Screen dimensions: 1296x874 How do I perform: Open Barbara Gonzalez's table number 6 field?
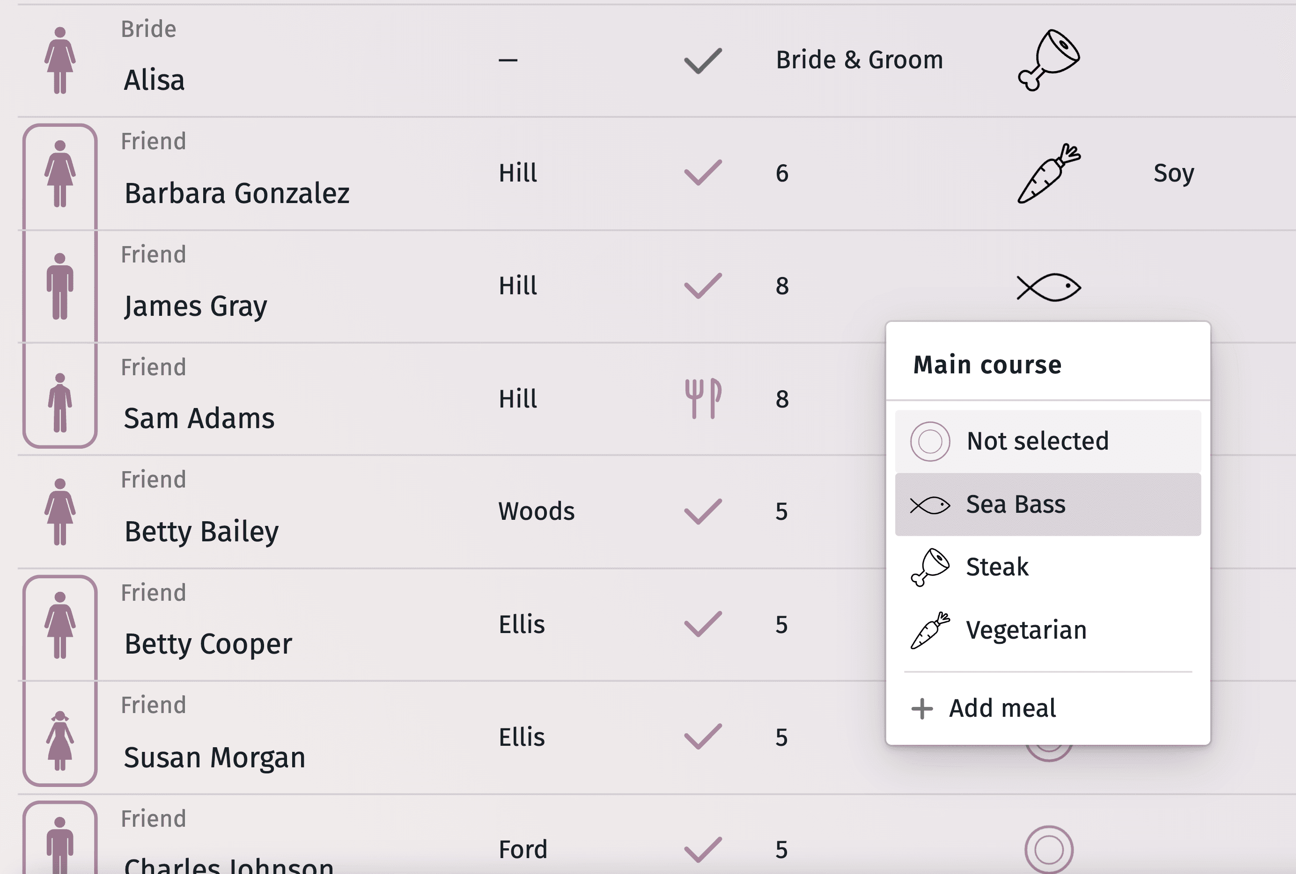(x=782, y=174)
